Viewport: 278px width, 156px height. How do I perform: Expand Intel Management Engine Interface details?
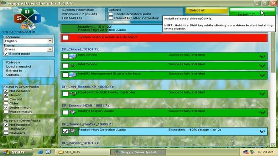[x=262, y=75]
